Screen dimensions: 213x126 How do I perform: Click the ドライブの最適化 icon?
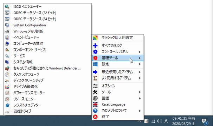7,87
